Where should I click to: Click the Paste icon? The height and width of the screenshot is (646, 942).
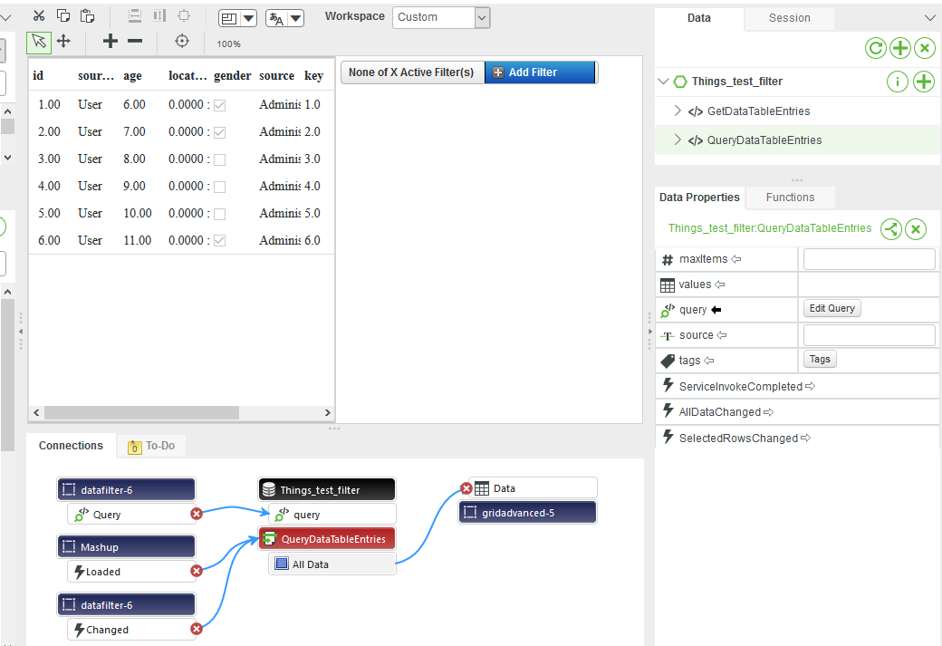pos(87,14)
